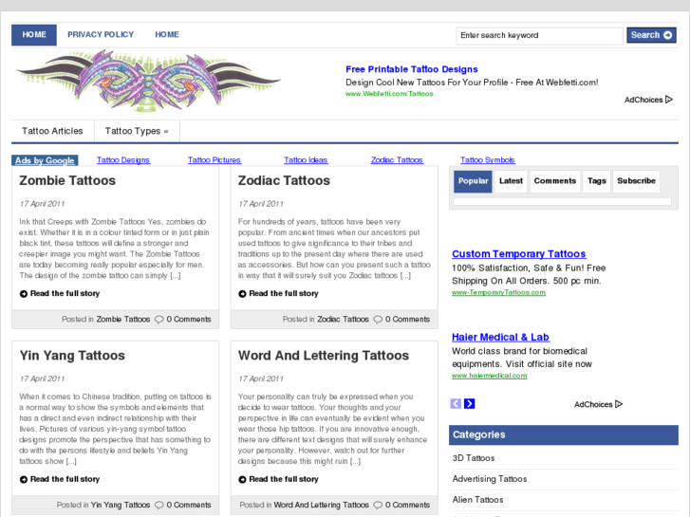This screenshot has height=517, width=690.
Task: Click the tribal tattoo logo banner
Action: tap(148, 82)
